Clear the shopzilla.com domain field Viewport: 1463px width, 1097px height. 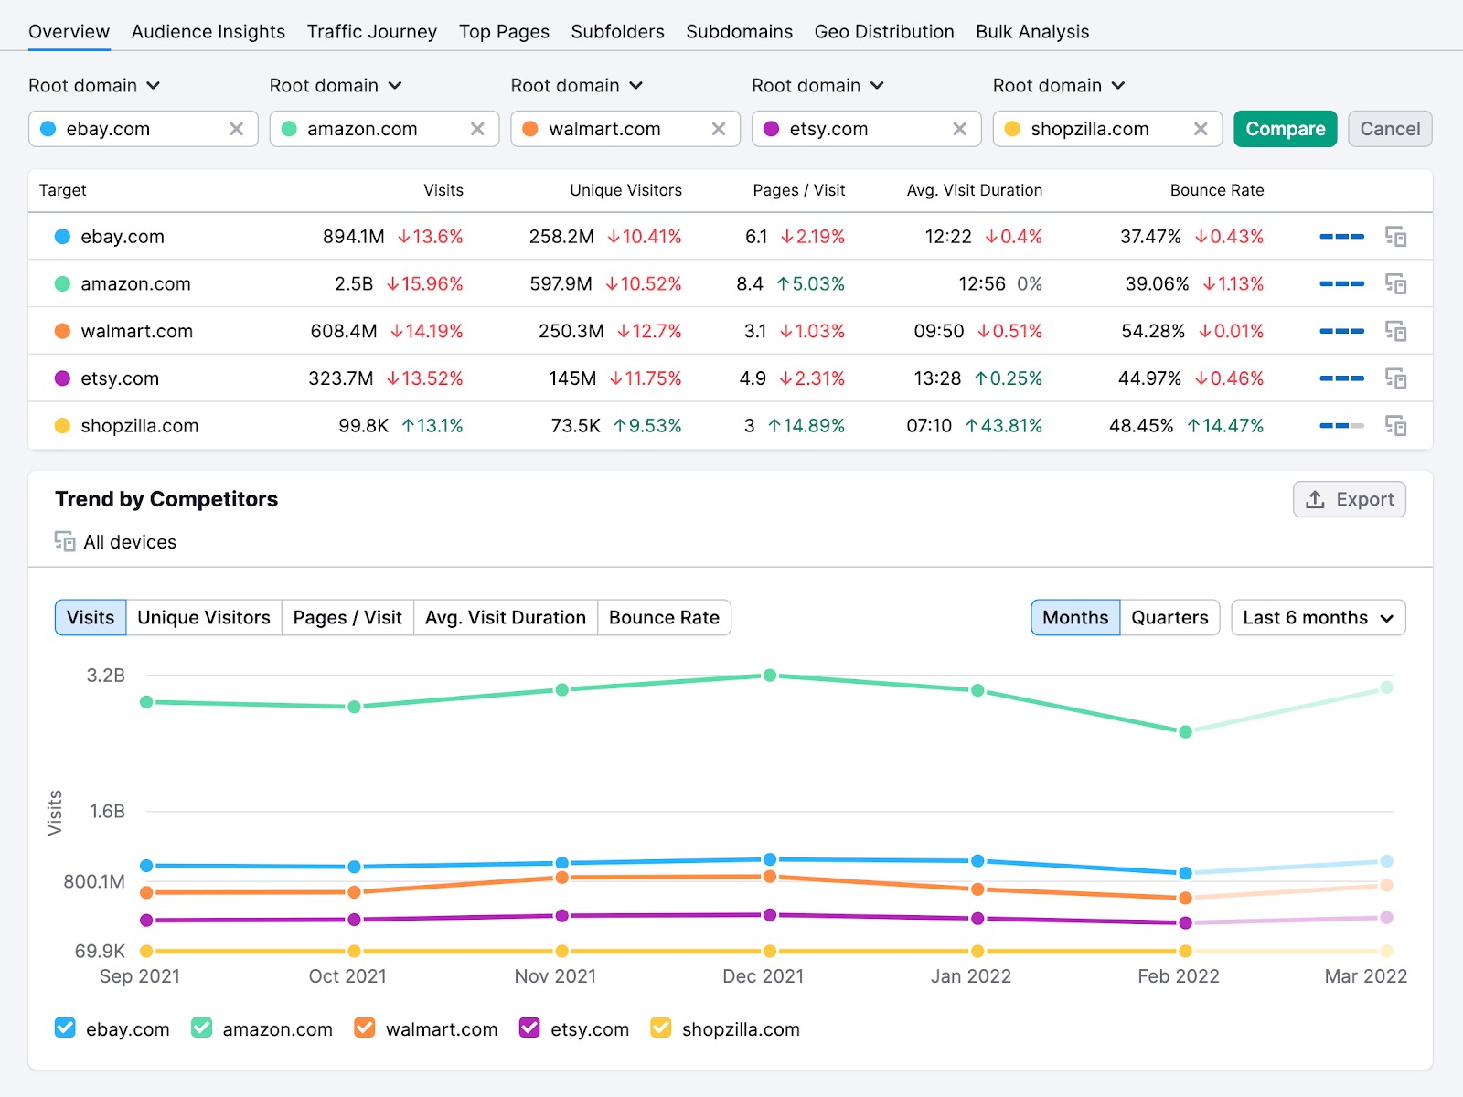point(1201,129)
